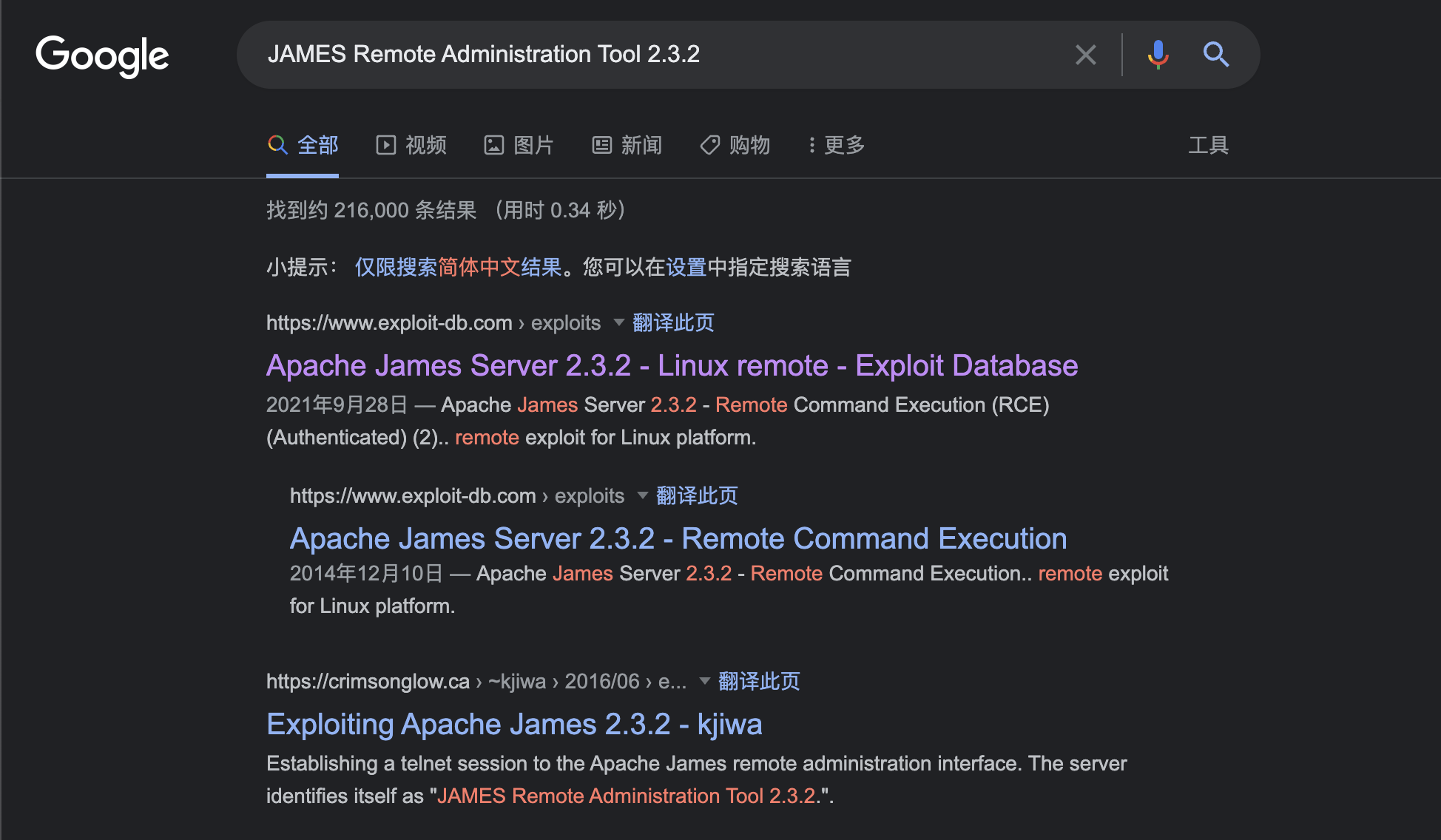1441x840 pixels.
Task: Click the 购物 tab tag icon
Action: pyautogui.click(x=710, y=145)
